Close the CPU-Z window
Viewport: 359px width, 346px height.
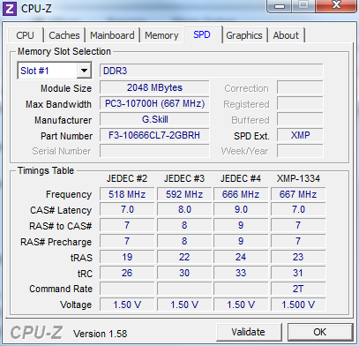click(336, 6)
